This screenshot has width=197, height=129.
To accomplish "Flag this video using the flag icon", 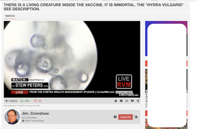I will tap(132, 101).
